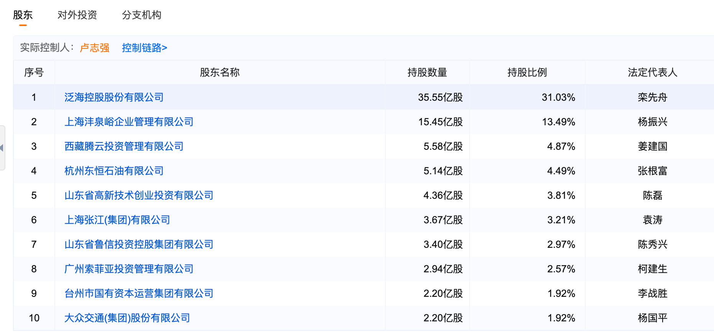The height and width of the screenshot is (334, 714).
Task: Click the 15.45亿股 holding amount
Action: (441, 122)
